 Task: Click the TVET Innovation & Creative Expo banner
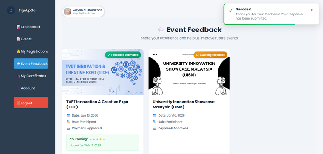pyautogui.click(x=103, y=72)
